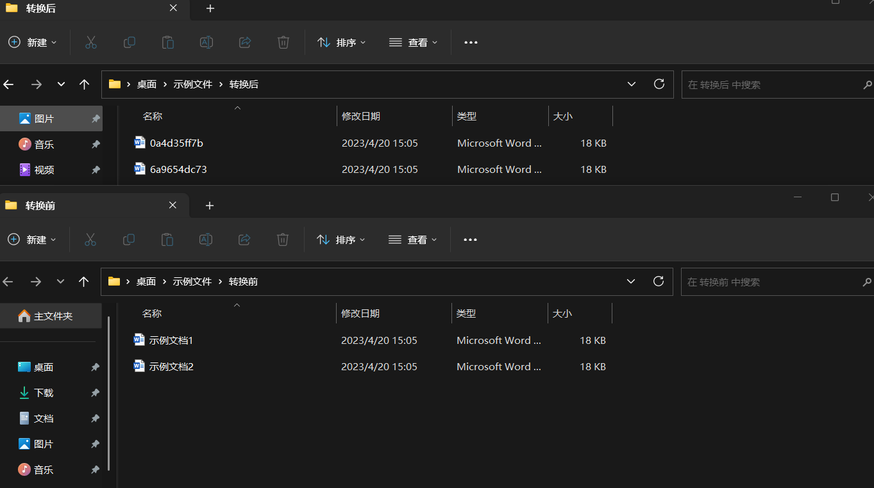874x488 pixels.
Task: Click the Delete icon in 转换前 toolbar
Action: pos(282,239)
